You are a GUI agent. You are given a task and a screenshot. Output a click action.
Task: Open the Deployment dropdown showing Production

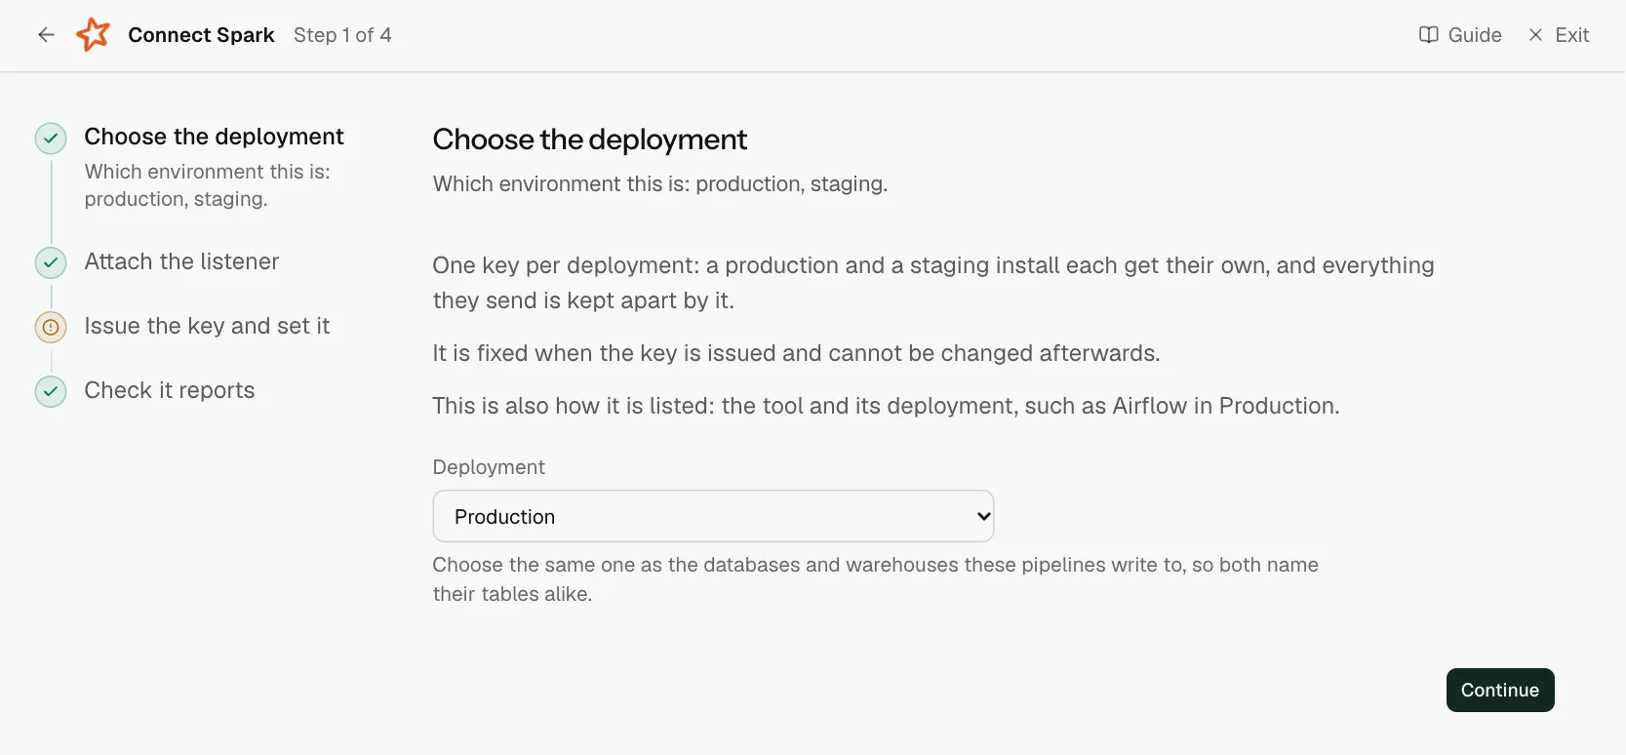click(713, 516)
